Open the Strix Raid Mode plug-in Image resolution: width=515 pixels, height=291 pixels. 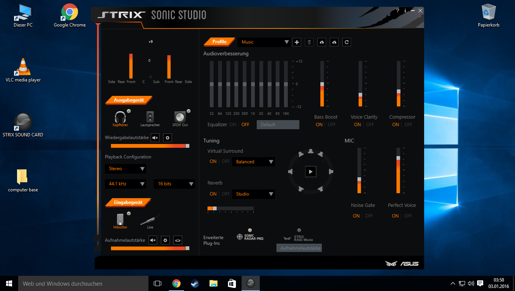point(298,236)
